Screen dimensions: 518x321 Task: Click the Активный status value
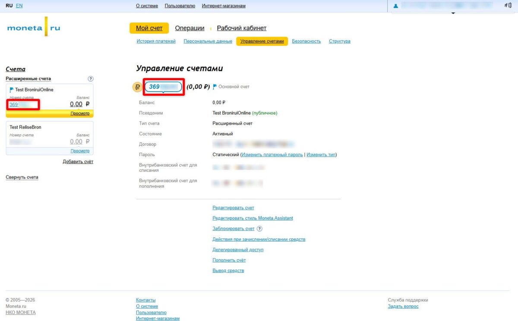(222, 134)
